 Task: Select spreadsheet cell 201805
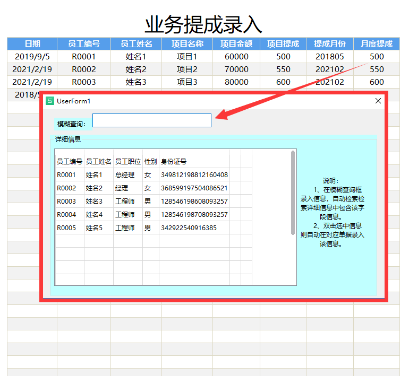coord(330,57)
